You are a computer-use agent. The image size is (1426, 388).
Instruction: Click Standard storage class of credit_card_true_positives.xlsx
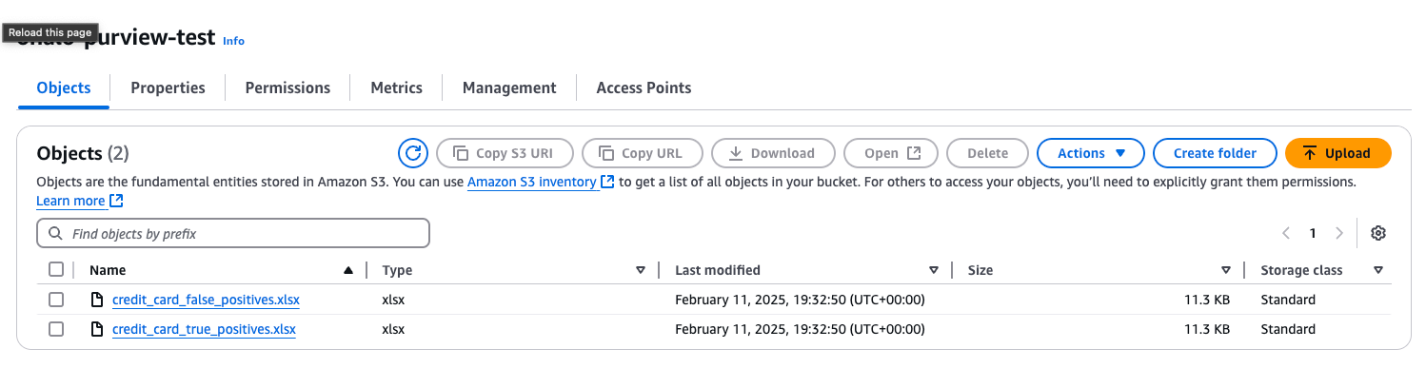pyautogui.click(x=1288, y=330)
